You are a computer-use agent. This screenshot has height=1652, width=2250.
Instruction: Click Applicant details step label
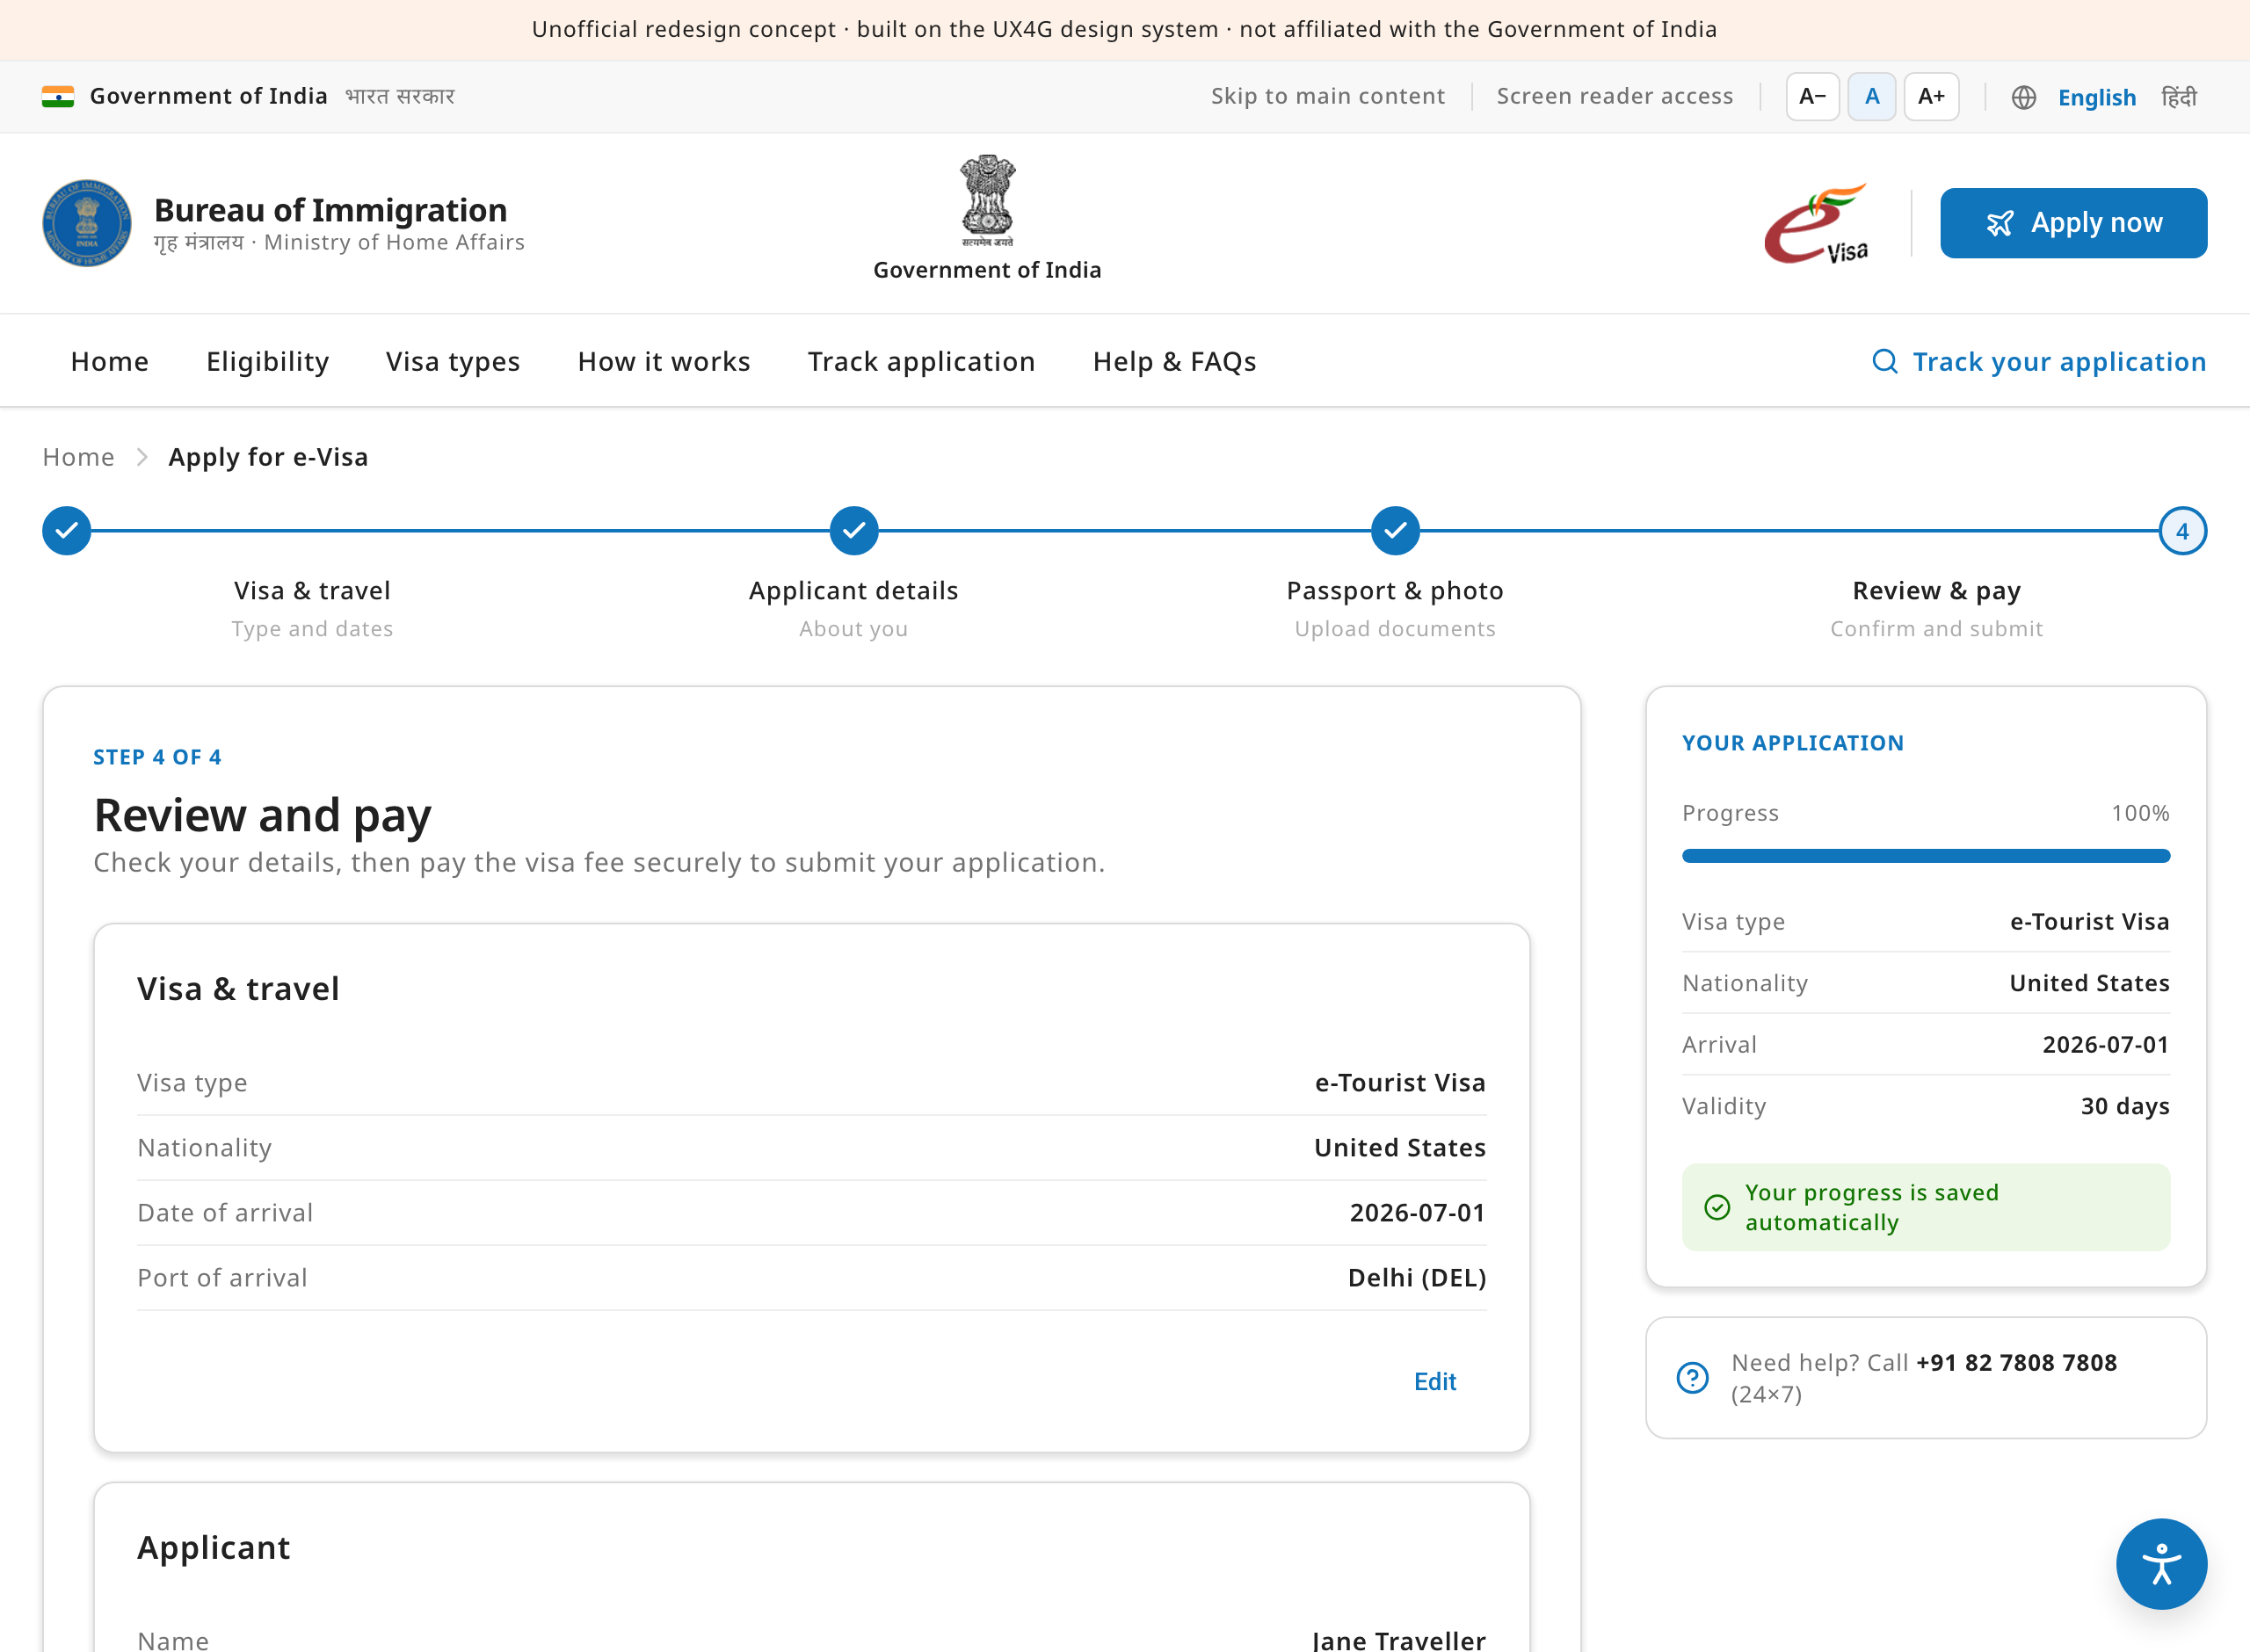[x=853, y=591]
